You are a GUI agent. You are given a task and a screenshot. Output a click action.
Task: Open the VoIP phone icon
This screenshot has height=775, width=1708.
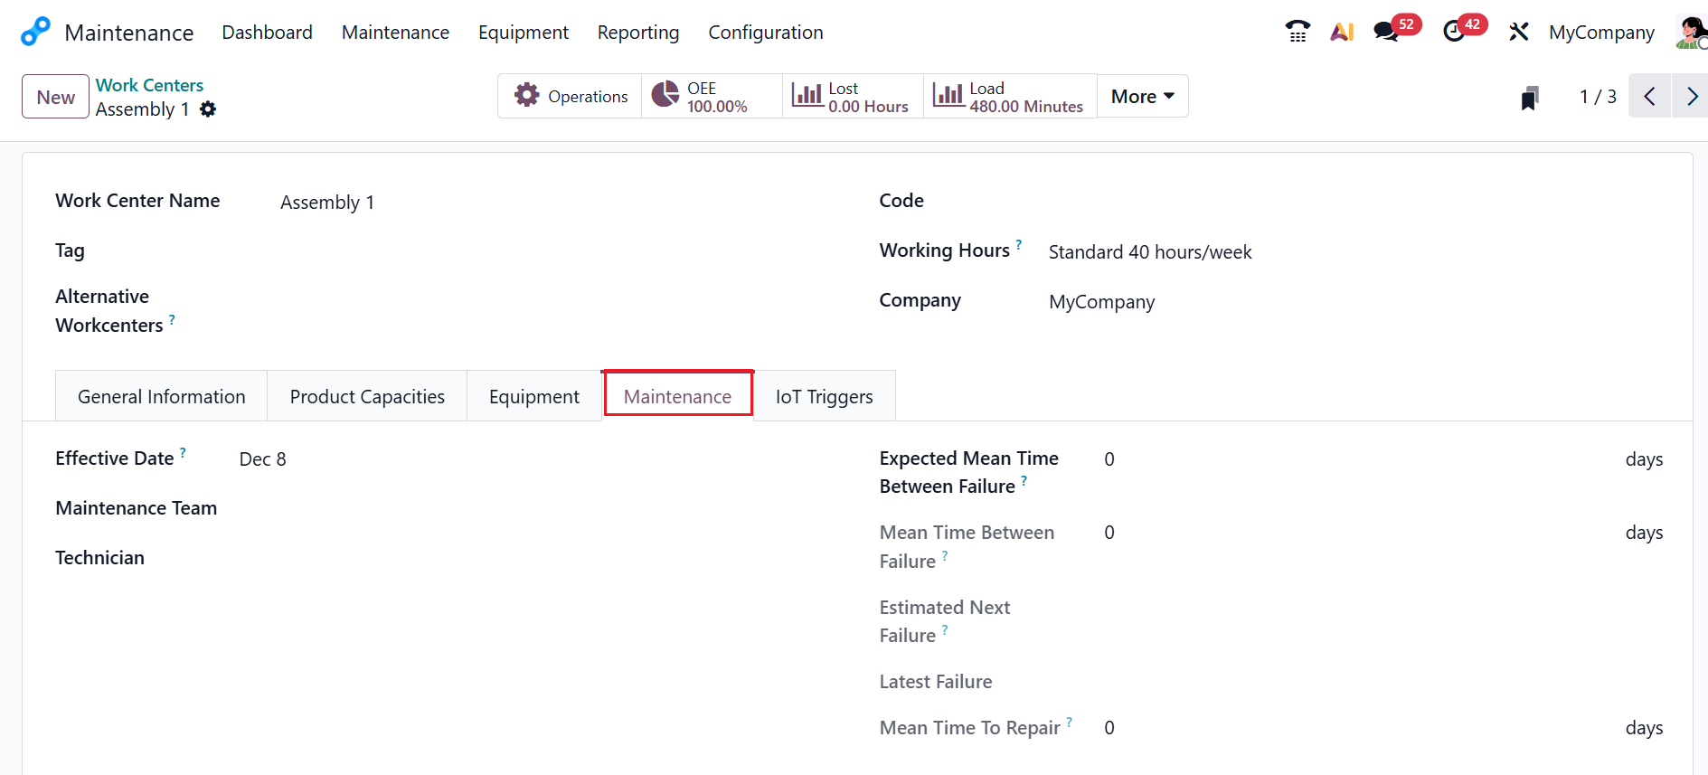click(x=1298, y=32)
